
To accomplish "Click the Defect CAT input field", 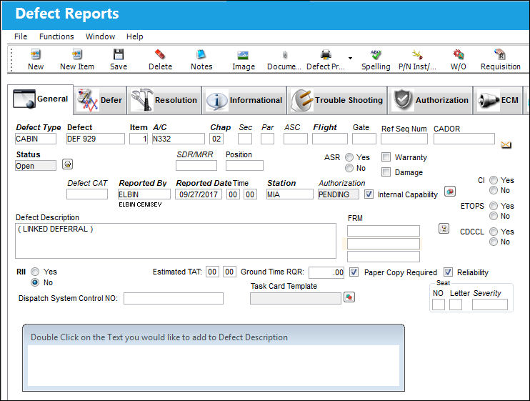I will [87, 194].
